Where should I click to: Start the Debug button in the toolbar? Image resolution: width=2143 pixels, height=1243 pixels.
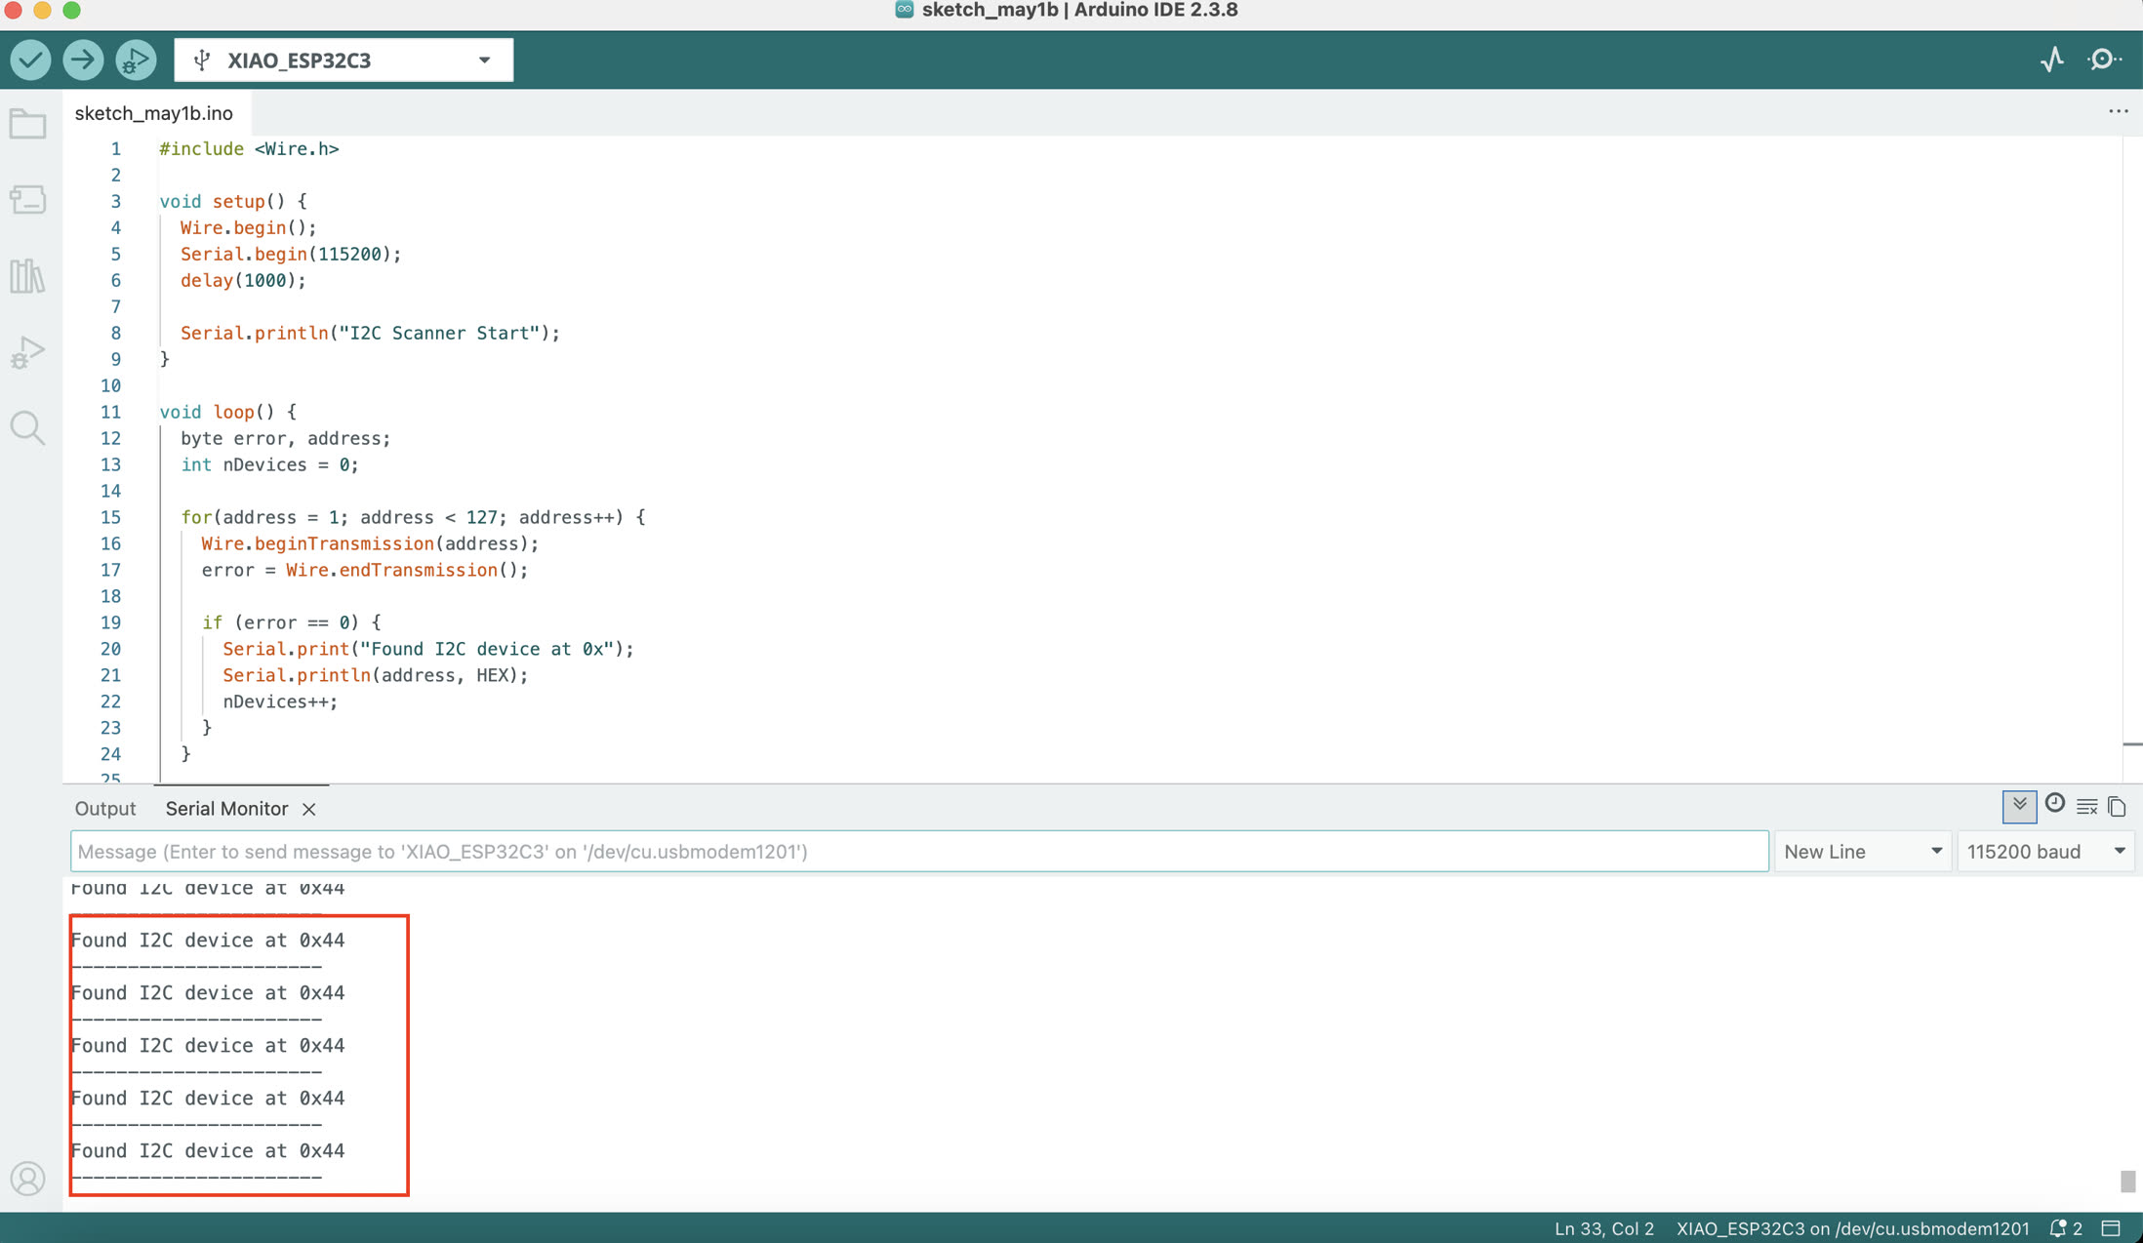pyautogui.click(x=136, y=60)
